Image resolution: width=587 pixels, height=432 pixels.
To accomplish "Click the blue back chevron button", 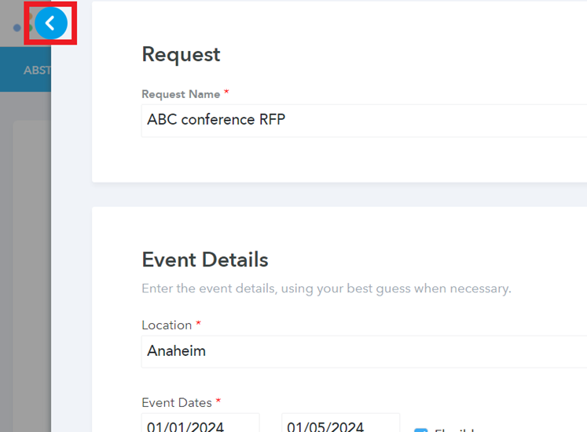I will click(x=51, y=24).
